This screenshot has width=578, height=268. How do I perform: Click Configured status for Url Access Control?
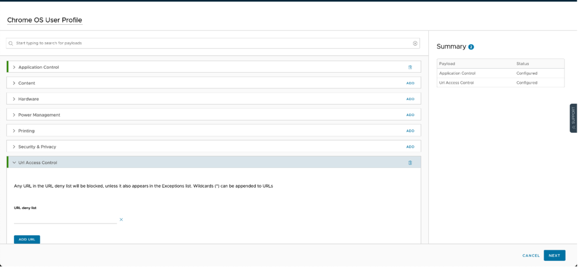[527, 83]
